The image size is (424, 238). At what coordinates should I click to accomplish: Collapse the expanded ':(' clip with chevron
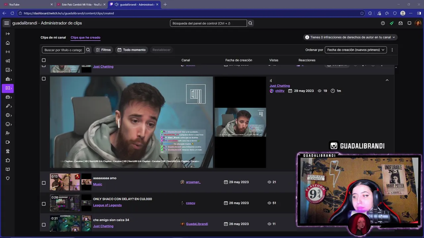[x=387, y=80]
